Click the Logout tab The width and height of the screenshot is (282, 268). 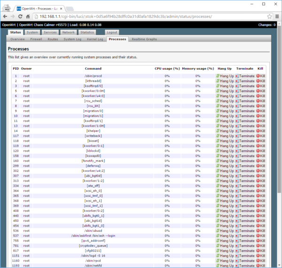click(x=112, y=32)
